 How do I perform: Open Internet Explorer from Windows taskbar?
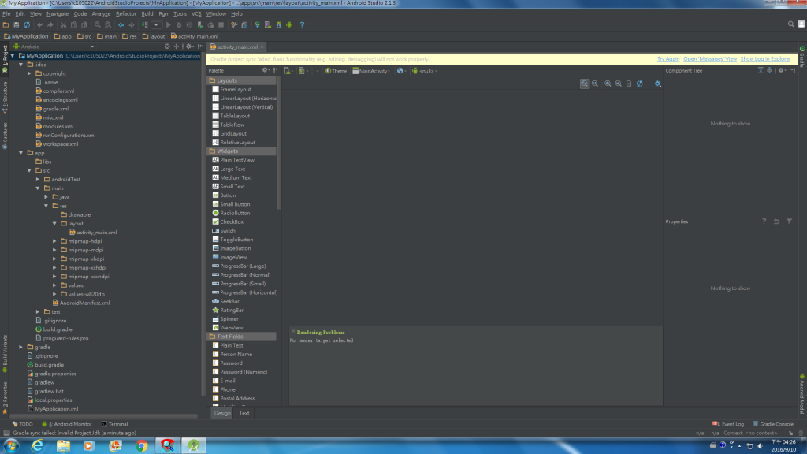[38, 446]
